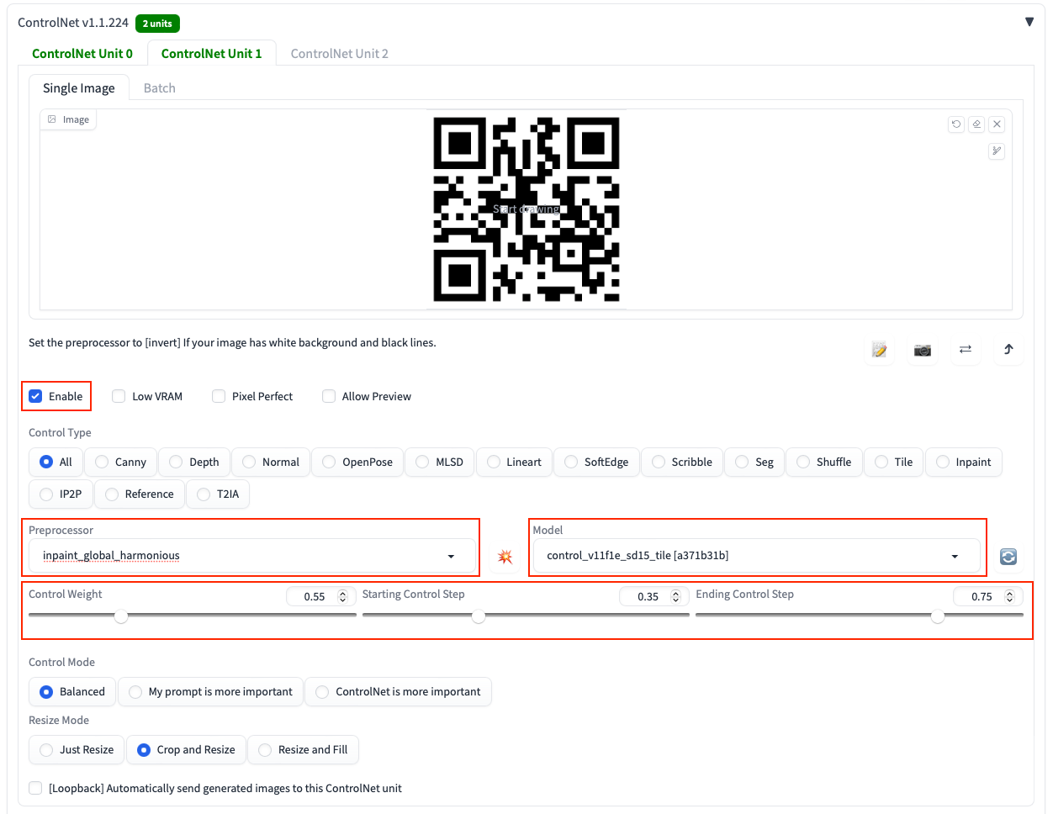Viewport: 1053px width, 814px height.
Task: Activate webcam input with the camera icon
Action: 923,350
